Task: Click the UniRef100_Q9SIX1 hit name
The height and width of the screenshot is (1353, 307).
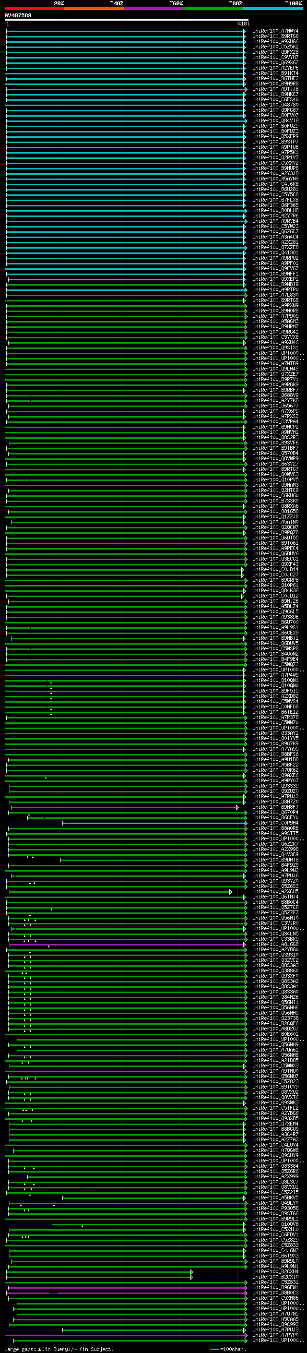Action: 275,347
